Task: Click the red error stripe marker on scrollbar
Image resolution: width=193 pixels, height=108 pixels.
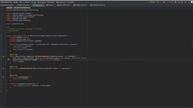Action: (x=192, y=61)
